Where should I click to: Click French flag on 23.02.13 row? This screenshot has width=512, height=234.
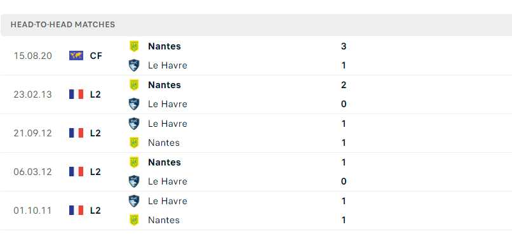point(76,94)
